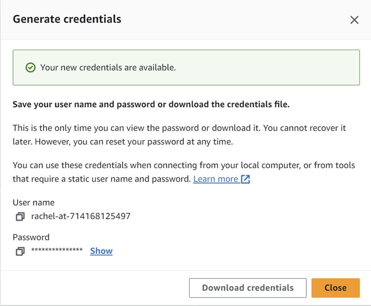This screenshot has width=371, height=306.
Task: Click the Password label
Action: tap(31, 237)
